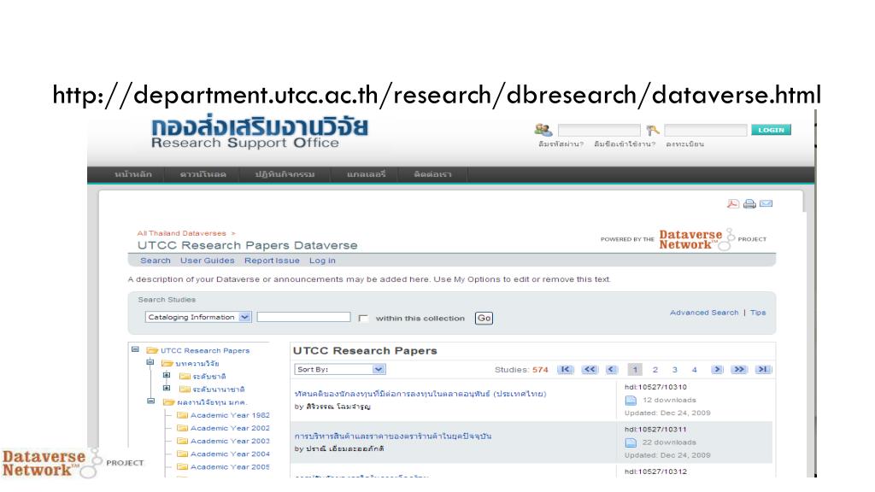Click the Search menu link

(x=156, y=261)
